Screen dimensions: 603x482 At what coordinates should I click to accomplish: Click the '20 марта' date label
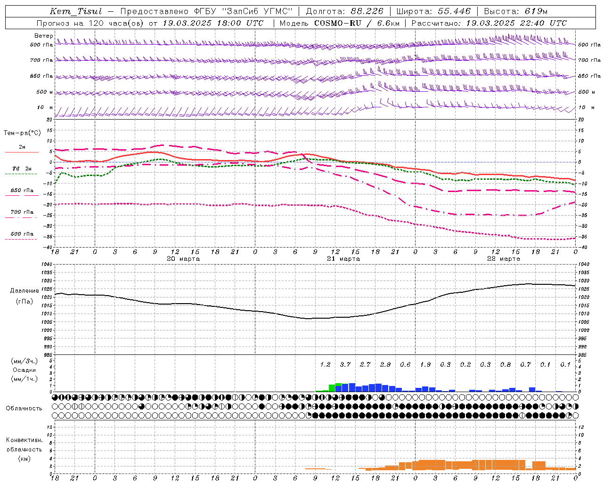(183, 259)
